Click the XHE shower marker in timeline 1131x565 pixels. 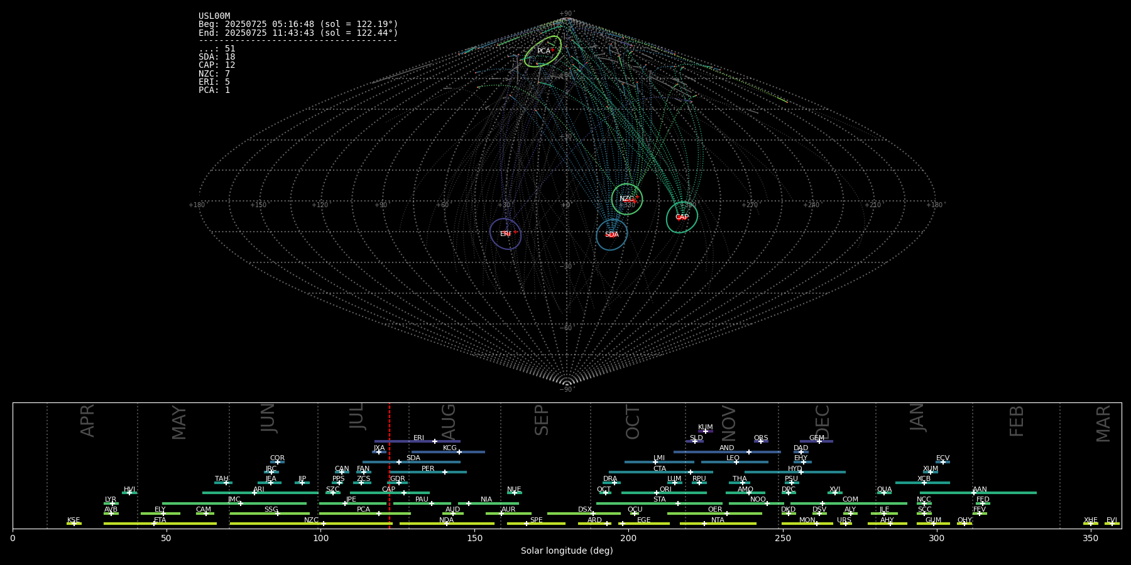(1091, 524)
